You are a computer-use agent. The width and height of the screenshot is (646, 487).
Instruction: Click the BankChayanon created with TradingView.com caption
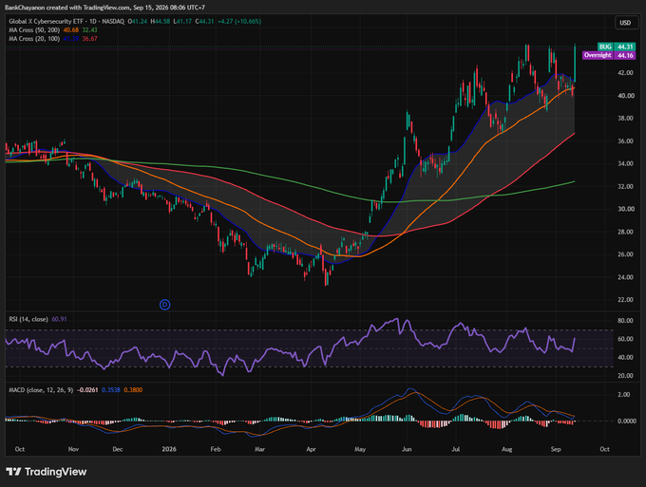pyautogui.click(x=104, y=8)
